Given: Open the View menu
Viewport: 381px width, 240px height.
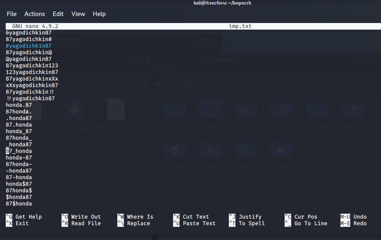Looking at the screenshot, I should pos(78,14).
